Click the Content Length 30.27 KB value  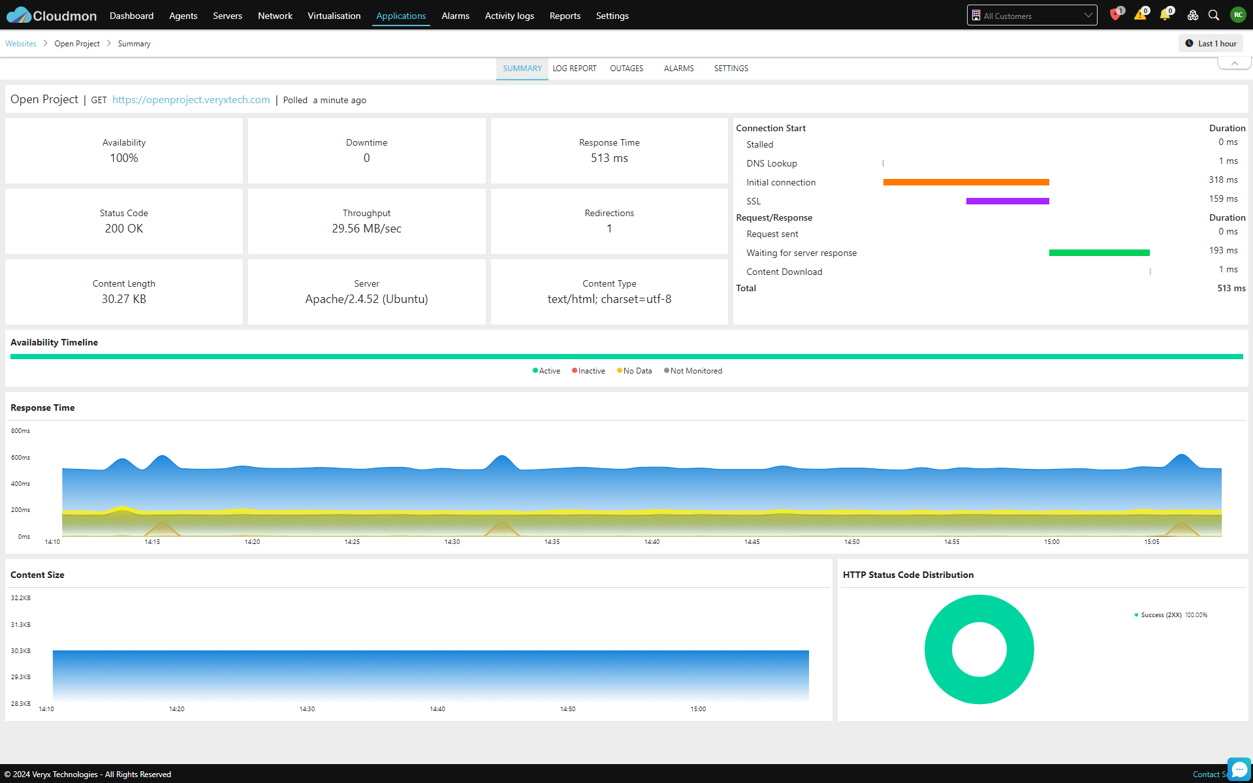click(x=124, y=299)
